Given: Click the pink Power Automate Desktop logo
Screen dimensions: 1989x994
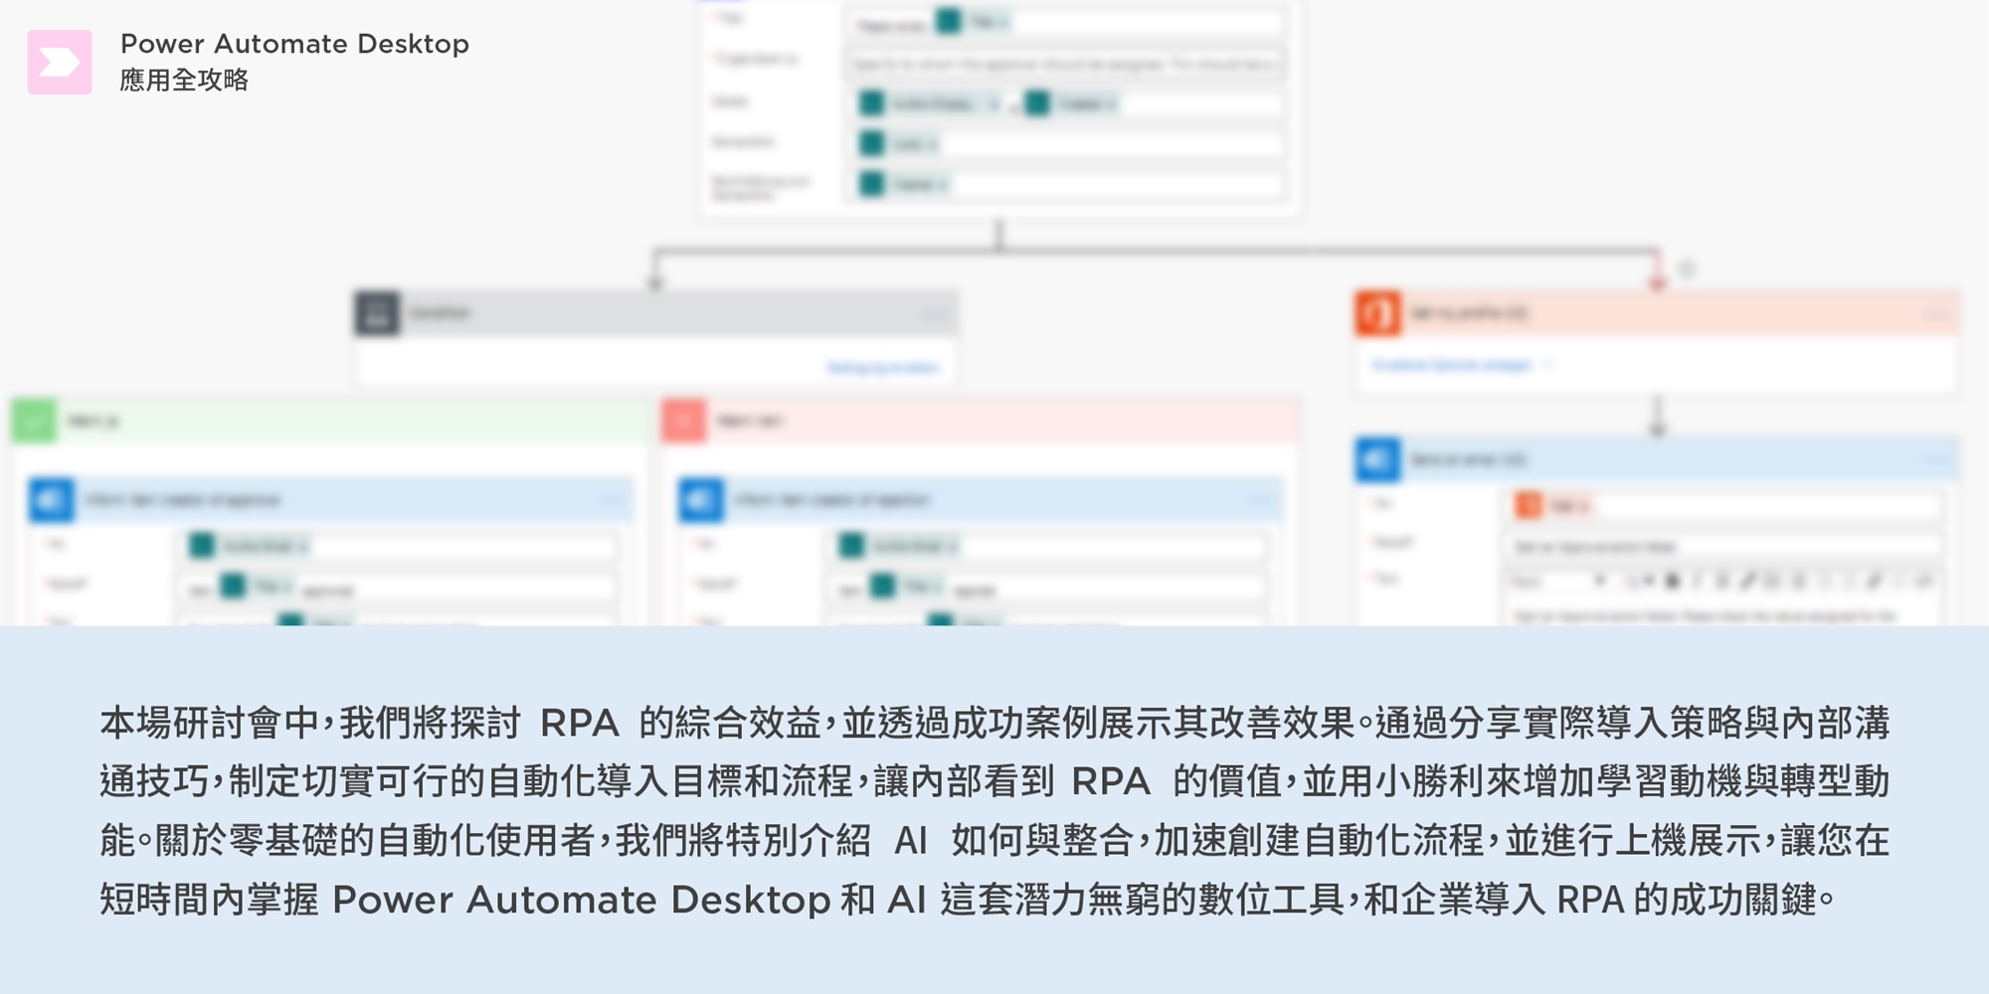Looking at the screenshot, I should [60, 63].
